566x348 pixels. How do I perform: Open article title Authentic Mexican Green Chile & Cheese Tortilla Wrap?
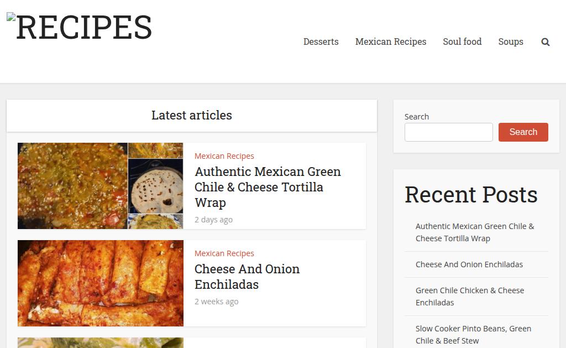[268, 187]
